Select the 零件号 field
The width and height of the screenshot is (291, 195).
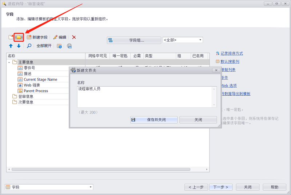(29, 68)
